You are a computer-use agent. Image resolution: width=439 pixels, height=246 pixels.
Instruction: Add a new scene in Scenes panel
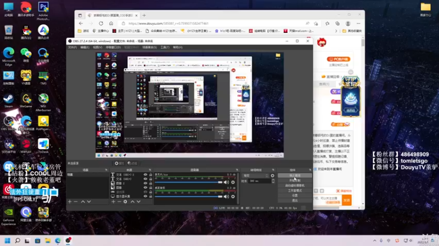click(x=70, y=201)
